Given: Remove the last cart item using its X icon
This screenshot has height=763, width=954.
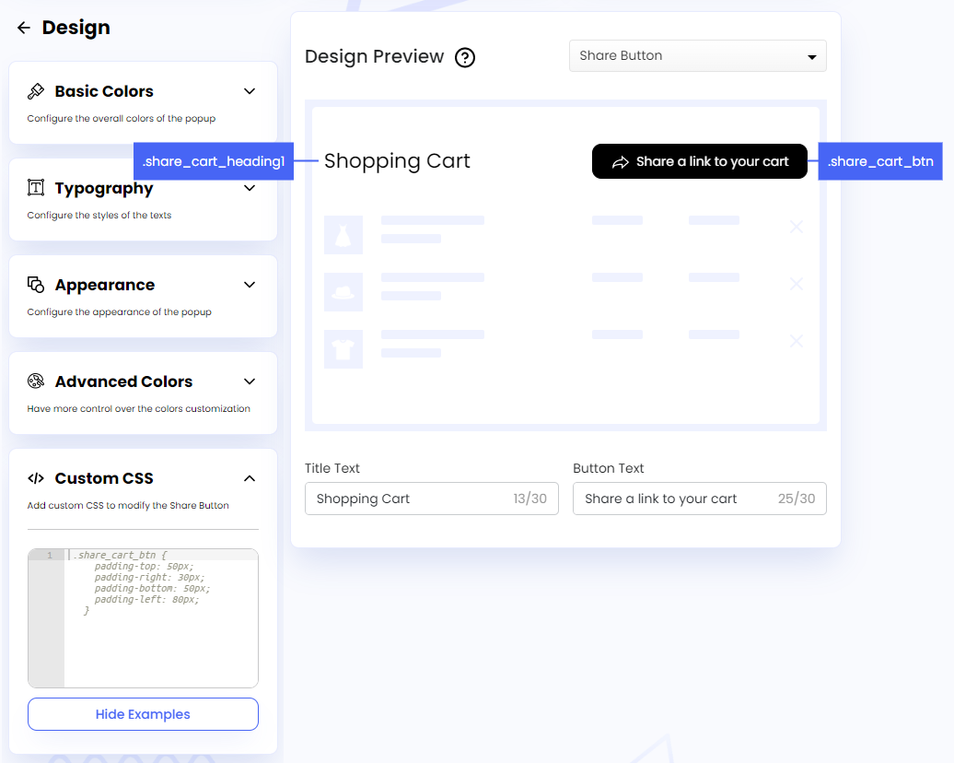Looking at the screenshot, I should click(796, 340).
